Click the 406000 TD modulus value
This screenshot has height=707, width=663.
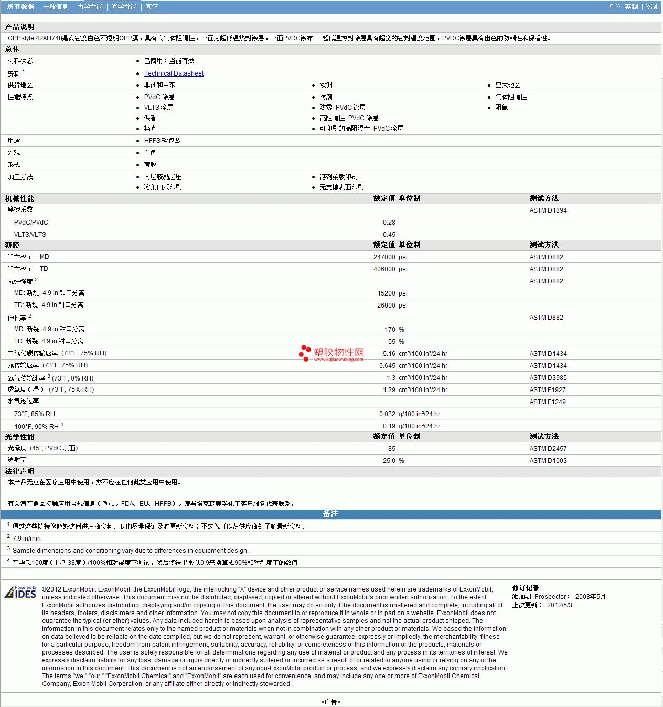pyautogui.click(x=384, y=269)
